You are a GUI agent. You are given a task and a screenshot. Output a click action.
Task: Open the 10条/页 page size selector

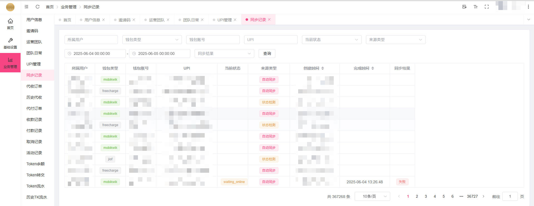click(372, 196)
